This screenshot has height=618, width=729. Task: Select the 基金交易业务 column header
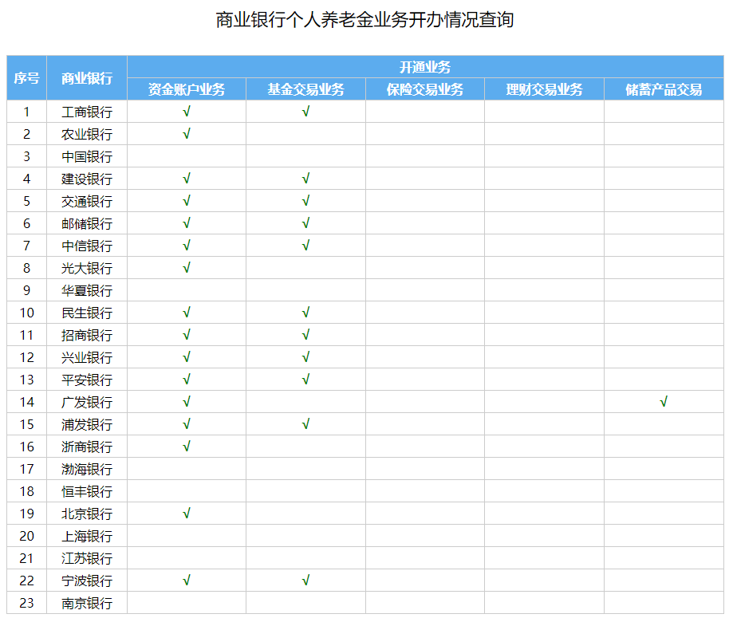306,89
